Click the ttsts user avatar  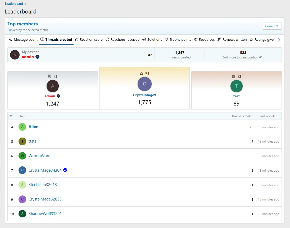click(22, 141)
